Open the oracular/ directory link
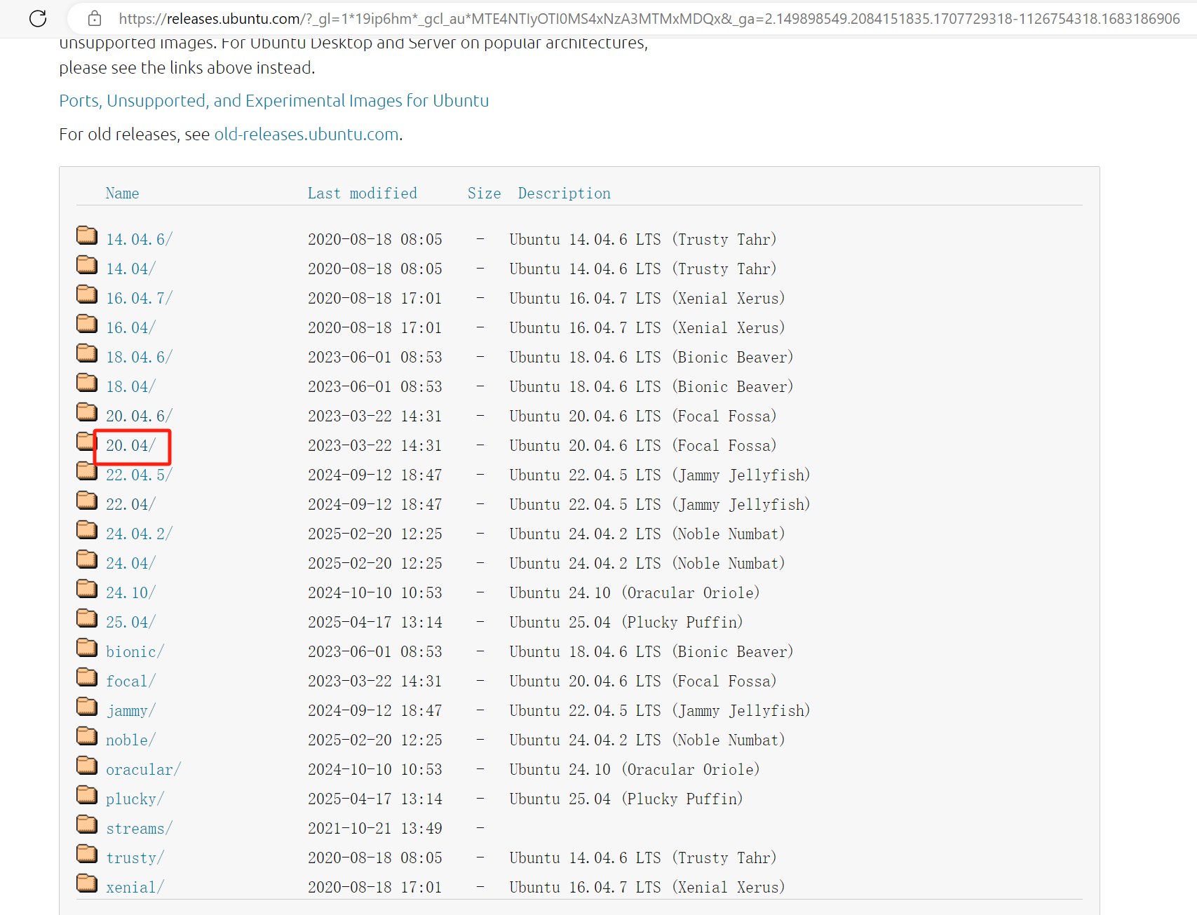 pyautogui.click(x=143, y=770)
